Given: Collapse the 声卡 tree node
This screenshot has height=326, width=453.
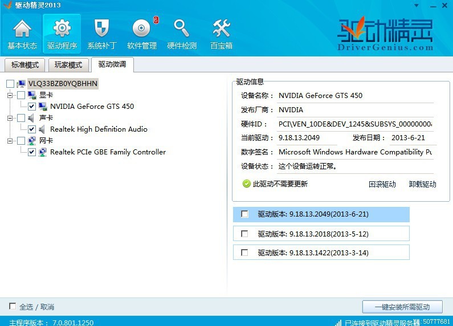Looking at the screenshot, I should pos(10,118).
